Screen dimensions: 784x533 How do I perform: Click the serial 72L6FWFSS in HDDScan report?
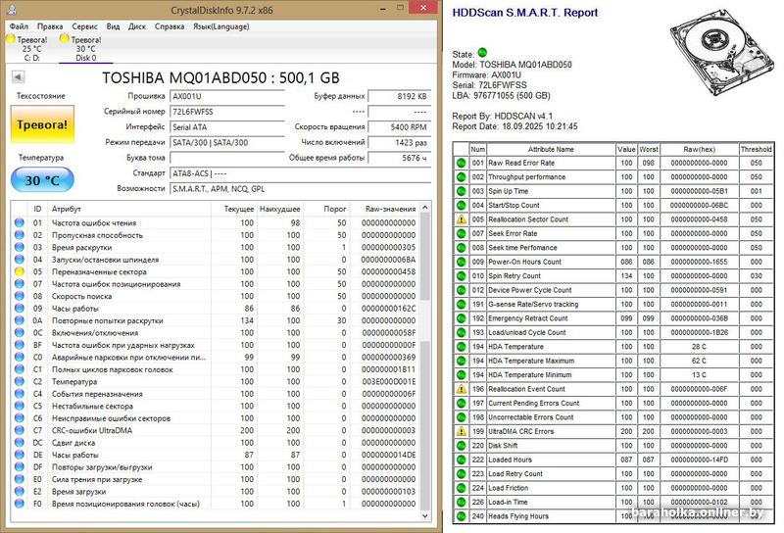click(x=503, y=85)
